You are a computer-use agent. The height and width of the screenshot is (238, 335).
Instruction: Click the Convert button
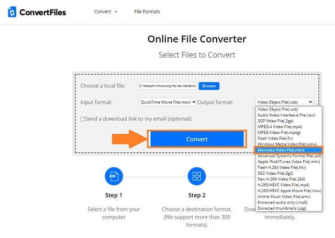coord(197,139)
